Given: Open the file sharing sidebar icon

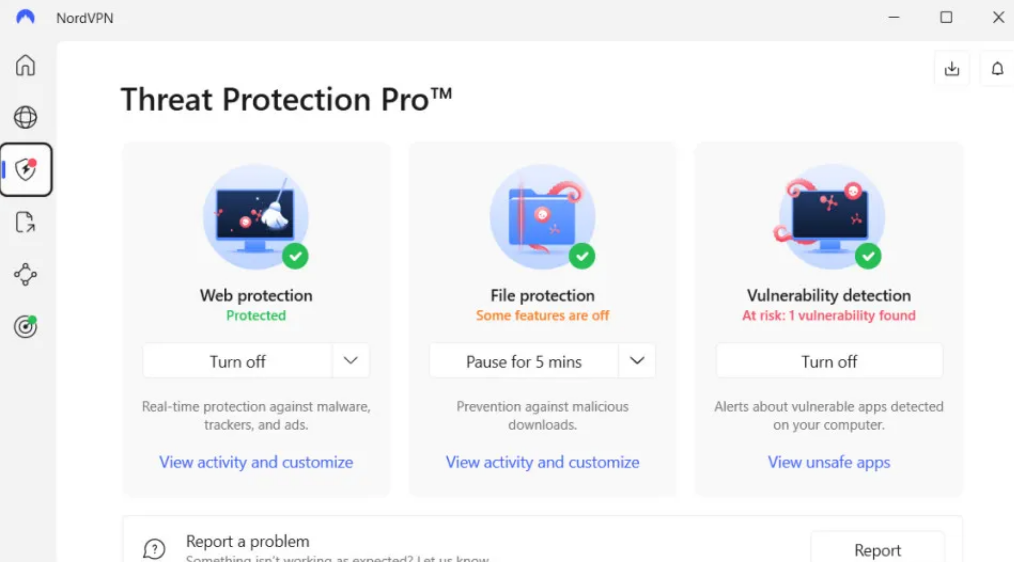Looking at the screenshot, I should pos(25,222).
